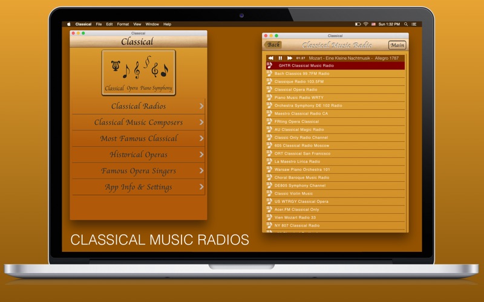Go to previous station with rewind icon
The height and width of the screenshot is (302, 484).
point(270,58)
